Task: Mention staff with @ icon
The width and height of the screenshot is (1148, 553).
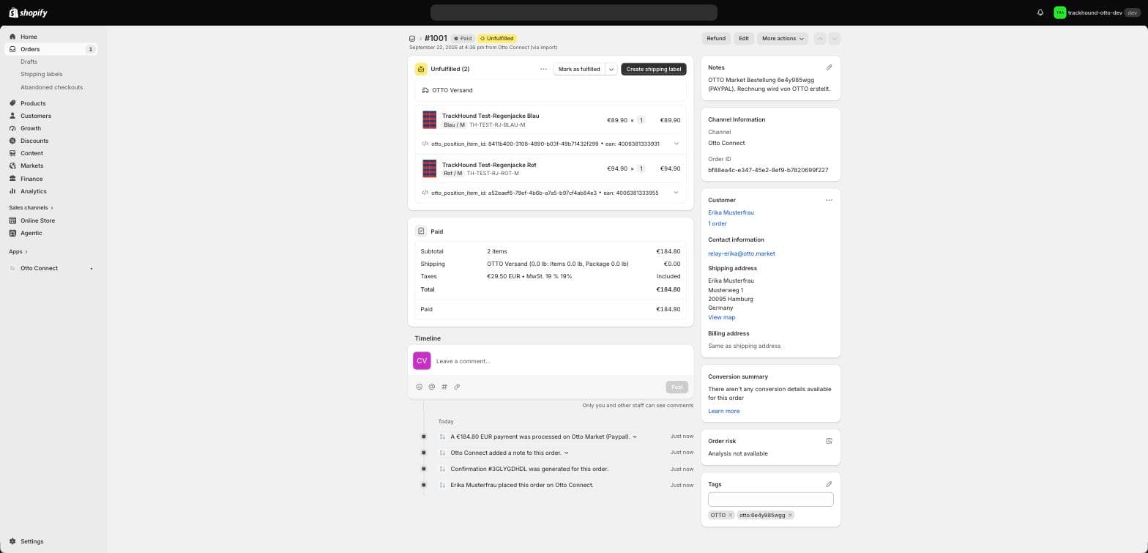Action: point(432,387)
